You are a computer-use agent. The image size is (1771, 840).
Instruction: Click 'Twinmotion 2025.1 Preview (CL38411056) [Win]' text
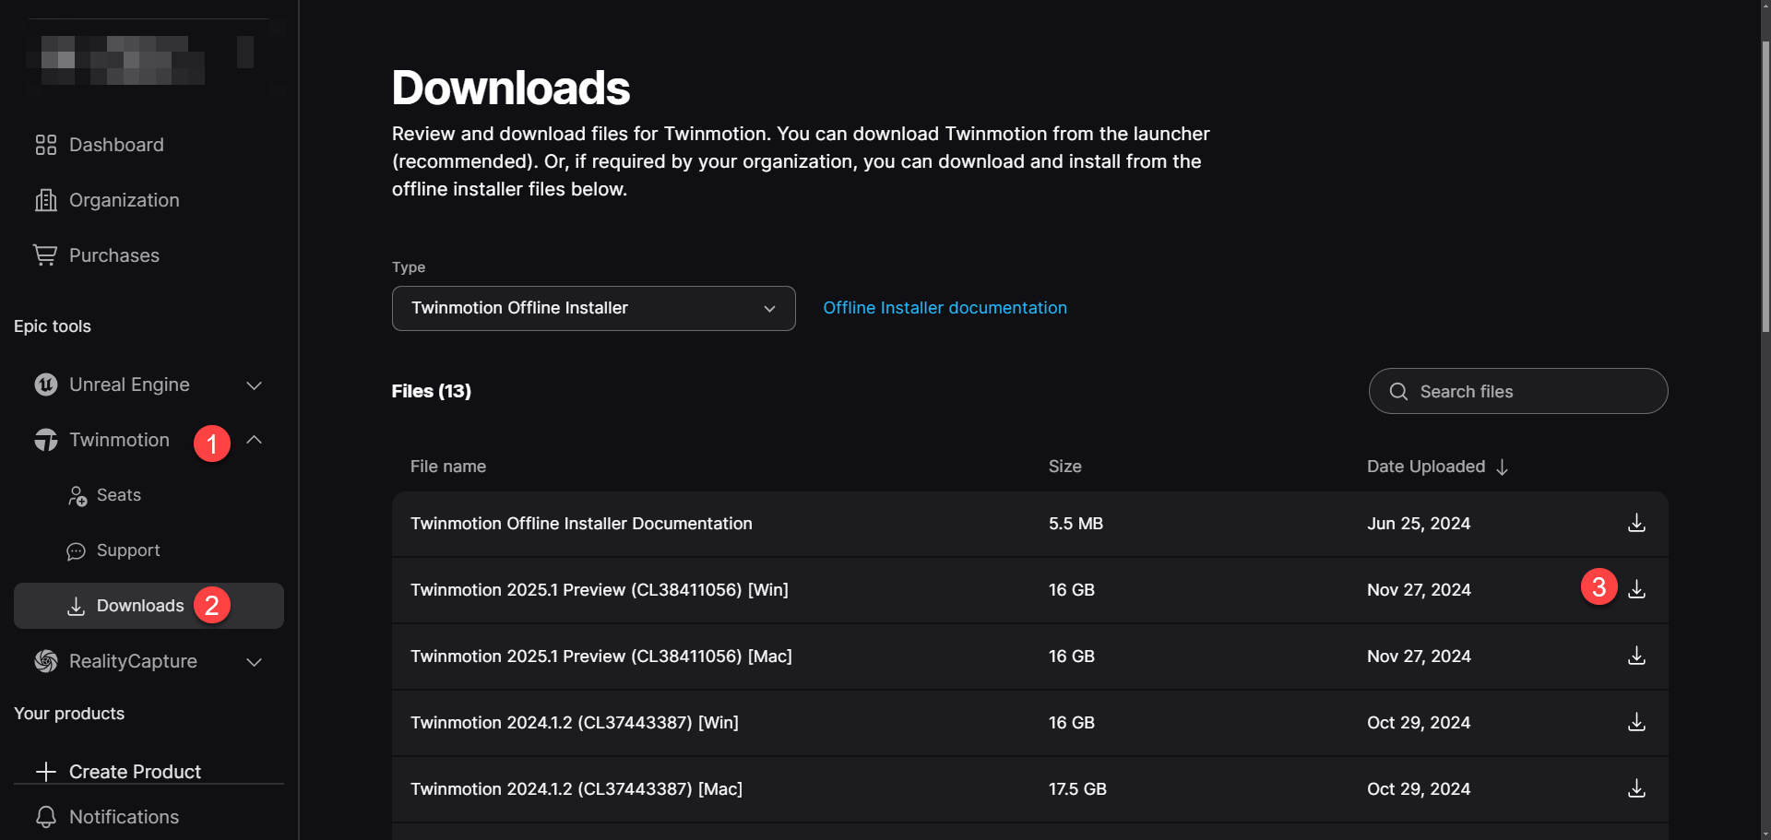pyautogui.click(x=600, y=590)
